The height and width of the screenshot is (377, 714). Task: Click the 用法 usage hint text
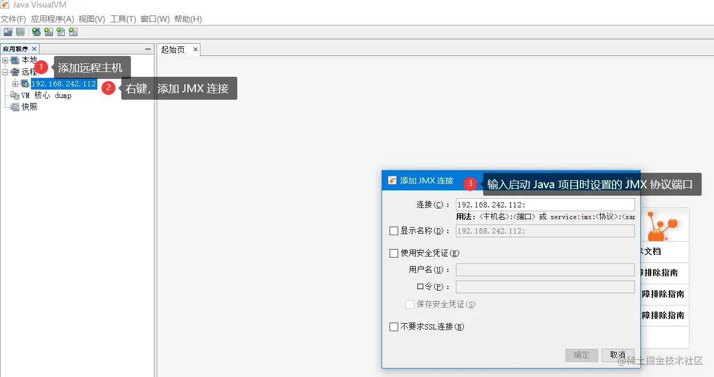point(545,217)
